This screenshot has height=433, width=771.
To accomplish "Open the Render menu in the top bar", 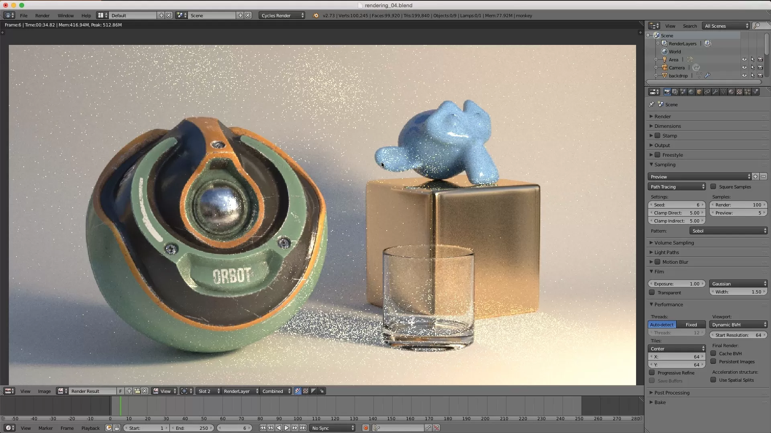I will [42, 15].
